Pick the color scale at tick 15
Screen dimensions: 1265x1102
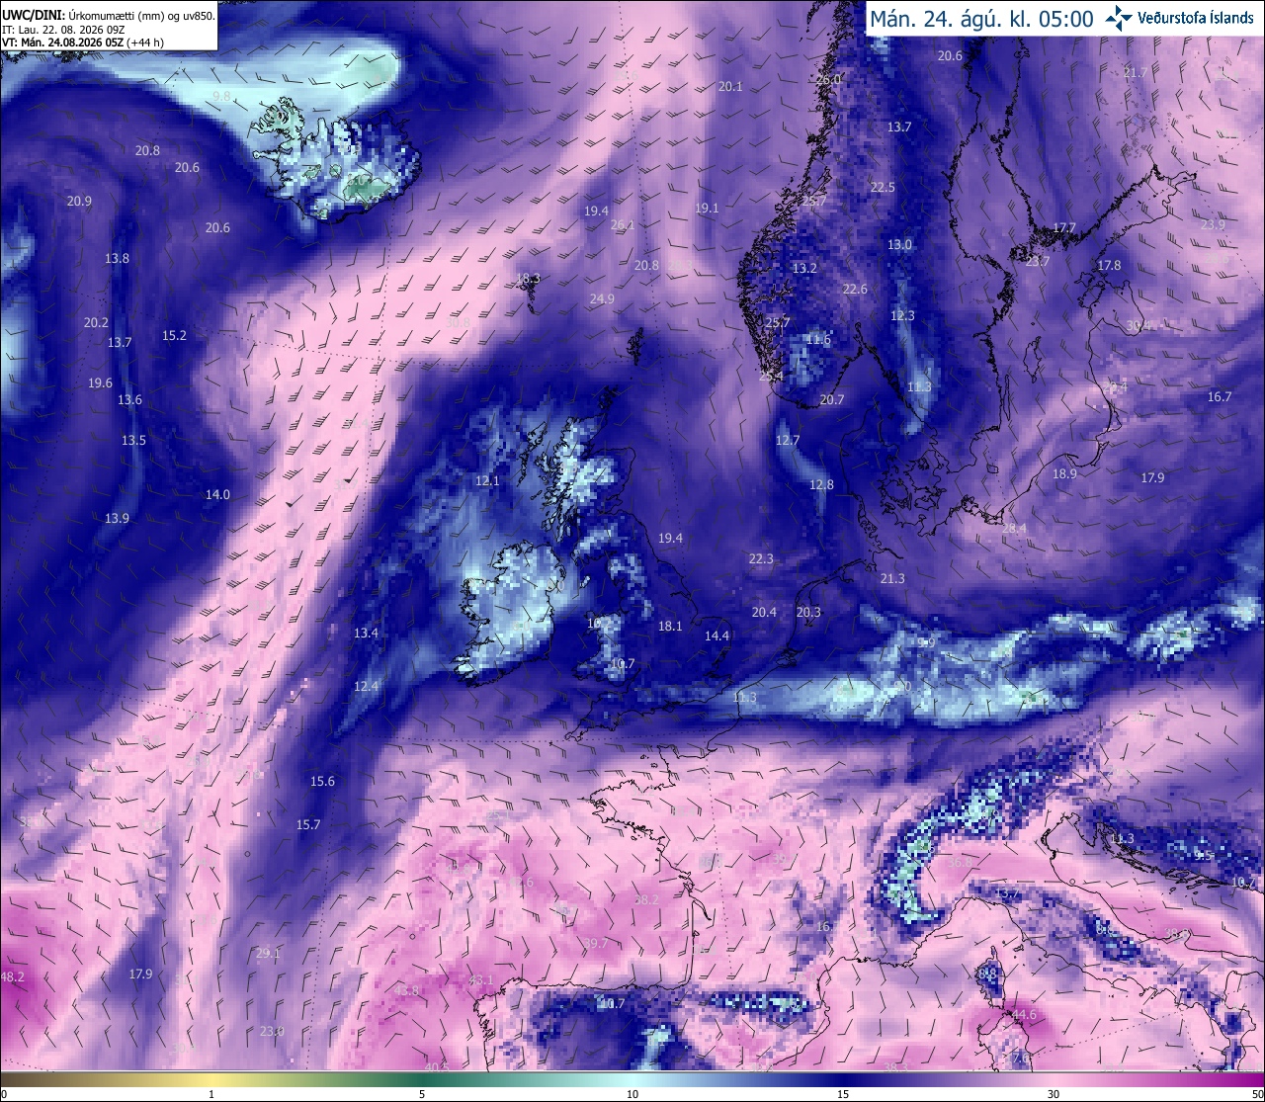point(843,1085)
